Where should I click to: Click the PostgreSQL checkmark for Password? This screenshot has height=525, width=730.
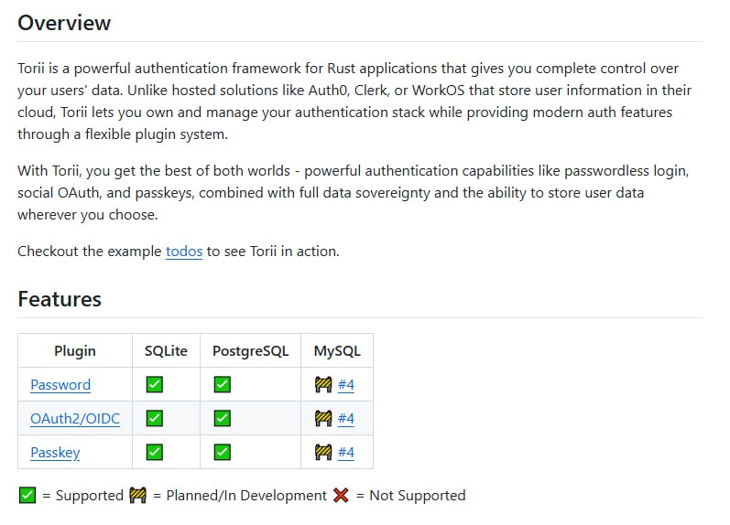click(x=222, y=385)
